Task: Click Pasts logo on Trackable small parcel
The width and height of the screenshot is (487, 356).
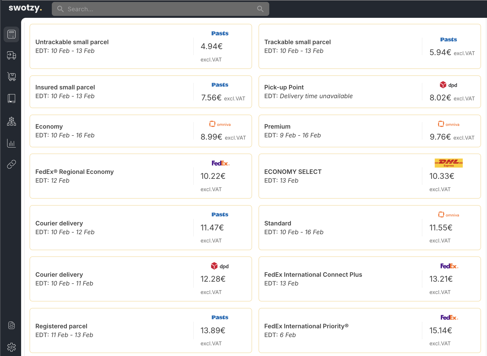Action: 449,39
